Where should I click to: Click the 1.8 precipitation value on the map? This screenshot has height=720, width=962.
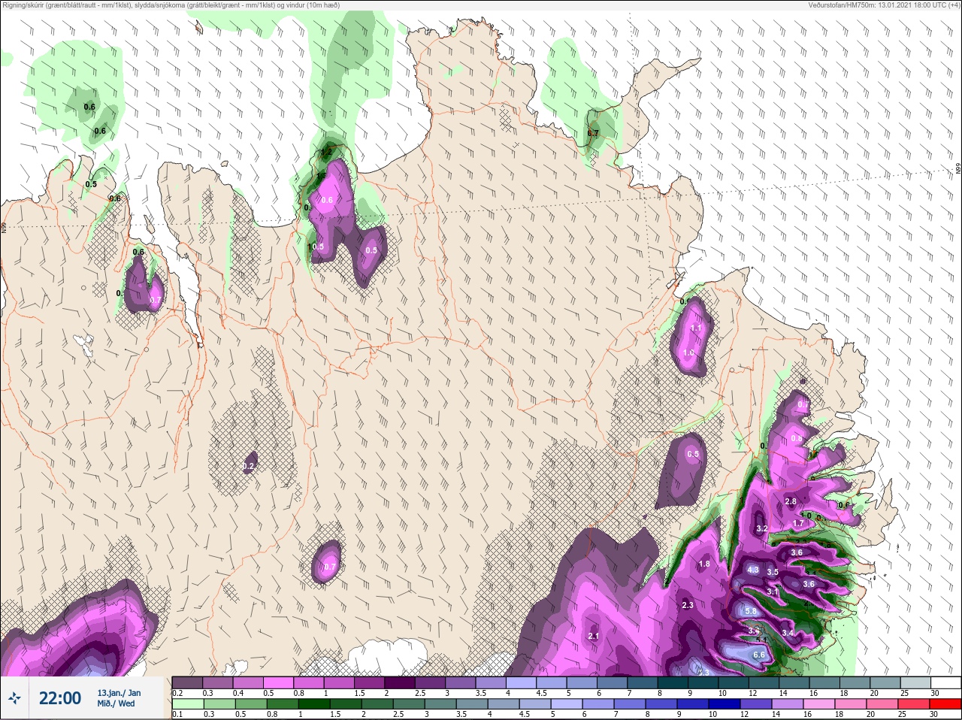click(704, 564)
